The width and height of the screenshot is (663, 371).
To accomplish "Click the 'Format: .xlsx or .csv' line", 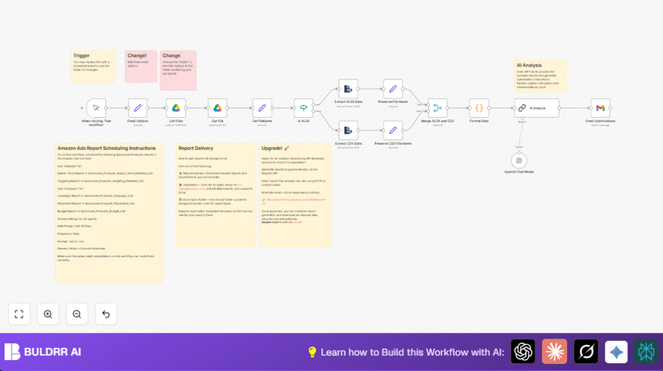I will [71, 241].
